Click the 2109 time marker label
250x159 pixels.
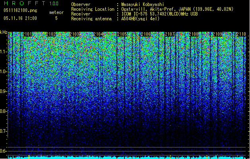[217, 34]
